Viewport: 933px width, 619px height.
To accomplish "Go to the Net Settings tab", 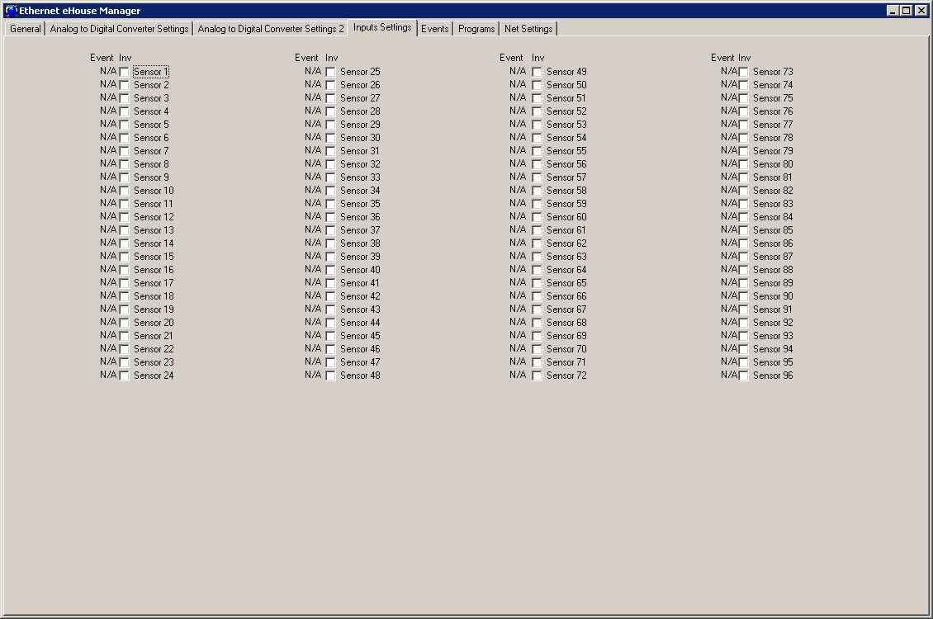I will point(528,29).
